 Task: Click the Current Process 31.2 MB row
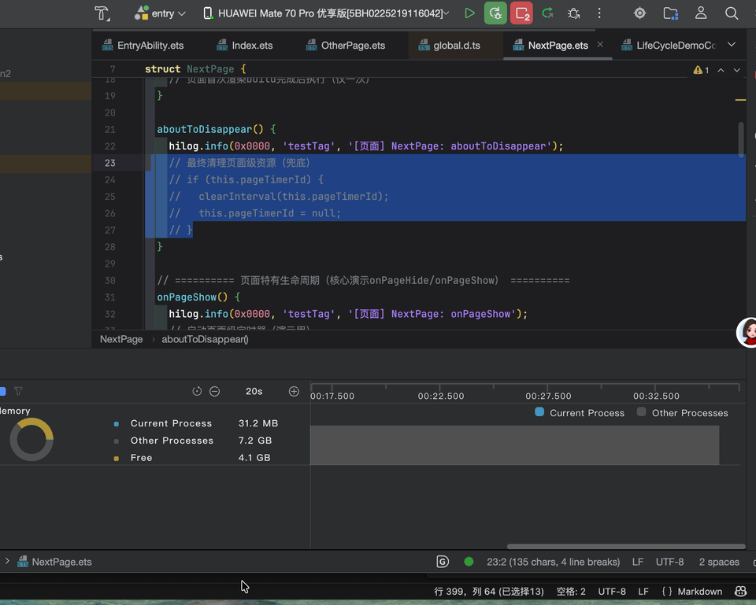[196, 423]
